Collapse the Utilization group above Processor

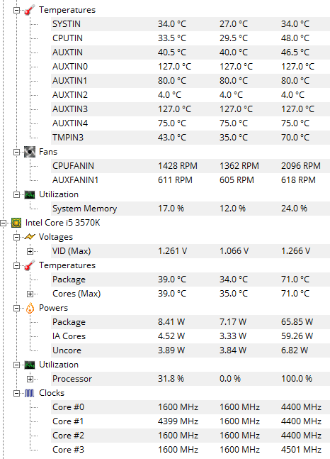point(16,365)
